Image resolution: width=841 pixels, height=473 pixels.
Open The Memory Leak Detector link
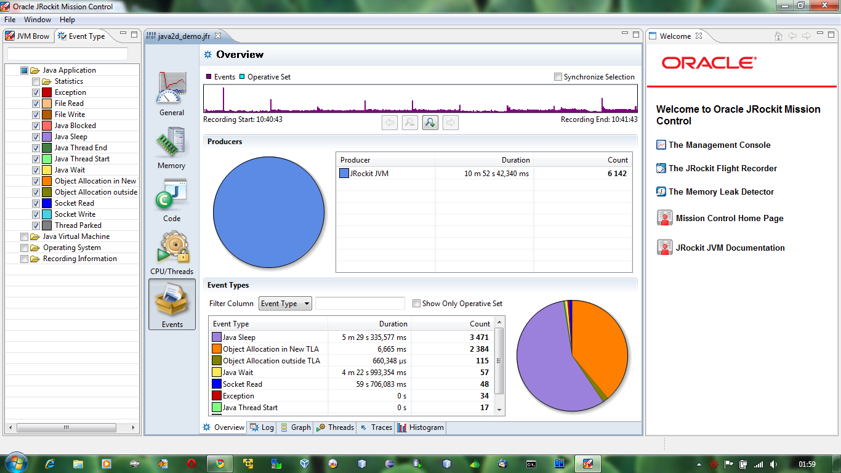tap(721, 192)
